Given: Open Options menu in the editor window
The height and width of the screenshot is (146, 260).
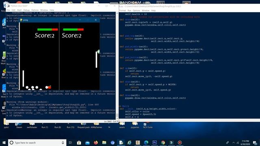Looking at the screenshot, I should pyautogui.click(x=136, y=11).
